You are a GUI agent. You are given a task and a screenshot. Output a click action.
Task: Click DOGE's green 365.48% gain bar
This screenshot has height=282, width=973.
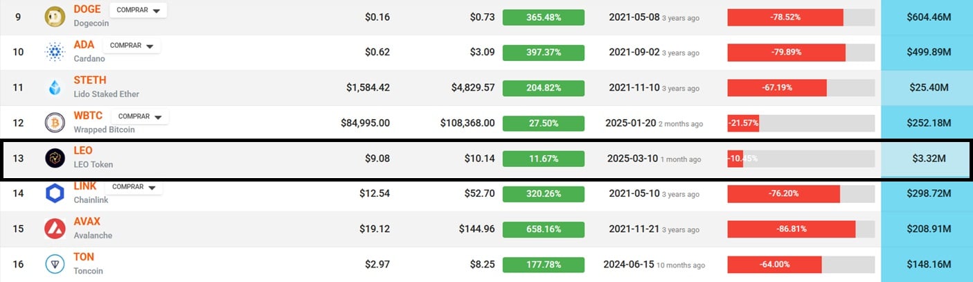pos(544,17)
